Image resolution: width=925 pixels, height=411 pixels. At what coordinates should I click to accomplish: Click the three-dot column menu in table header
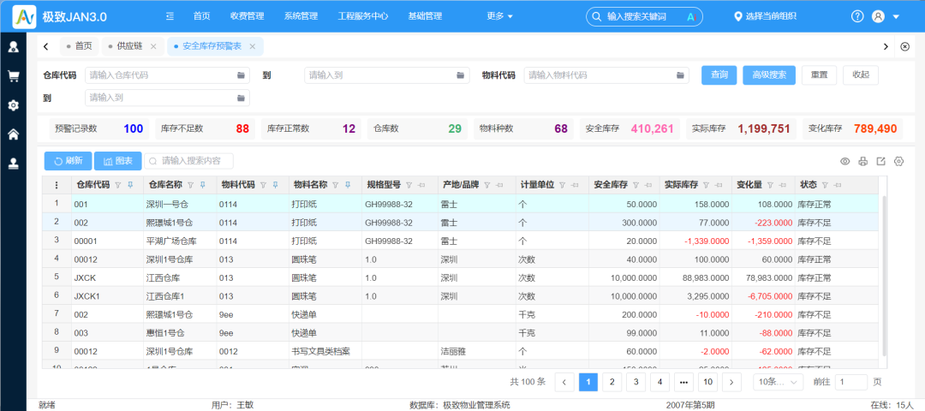point(57,185)
